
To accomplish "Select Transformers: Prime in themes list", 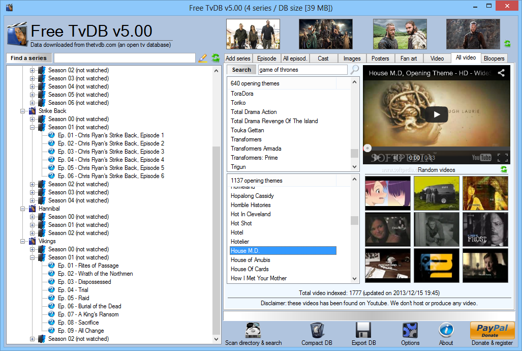I will pos(254,158).
